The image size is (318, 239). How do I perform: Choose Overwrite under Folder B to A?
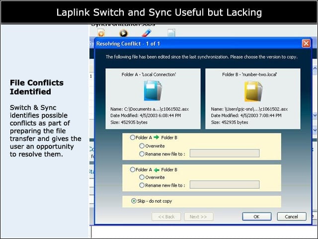click(x=142, y=177)
